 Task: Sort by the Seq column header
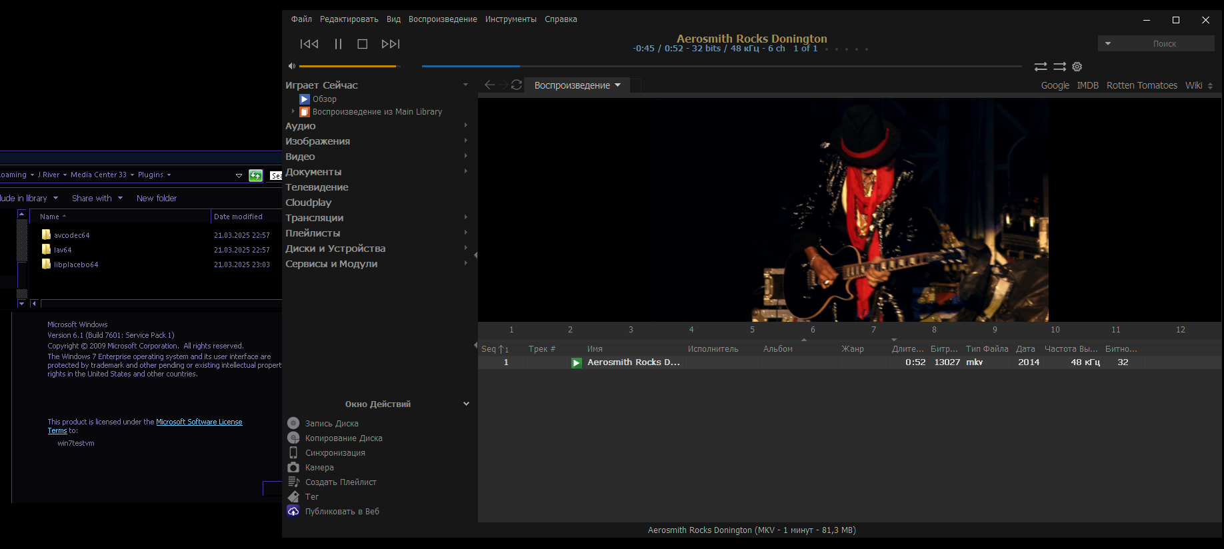coord(495,349)
